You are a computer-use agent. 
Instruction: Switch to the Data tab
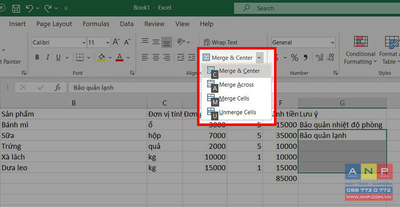tap(127, 24)
